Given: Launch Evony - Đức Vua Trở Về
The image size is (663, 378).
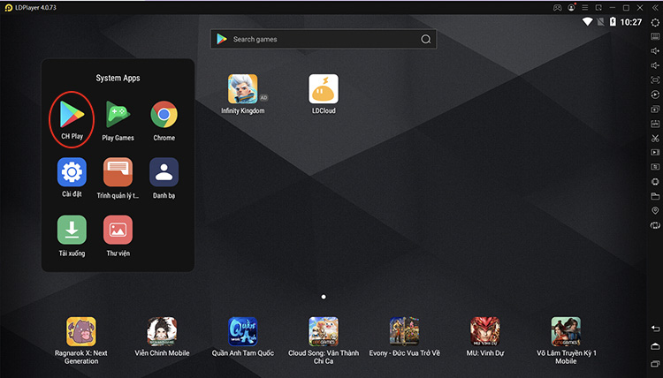Looking at the screenshot, I should pos(404,331).
